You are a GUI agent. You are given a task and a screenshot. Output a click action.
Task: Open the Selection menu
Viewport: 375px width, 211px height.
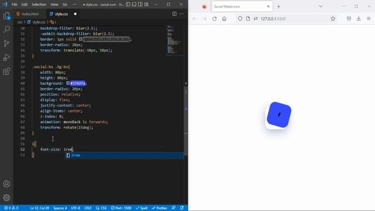point(39,4)
